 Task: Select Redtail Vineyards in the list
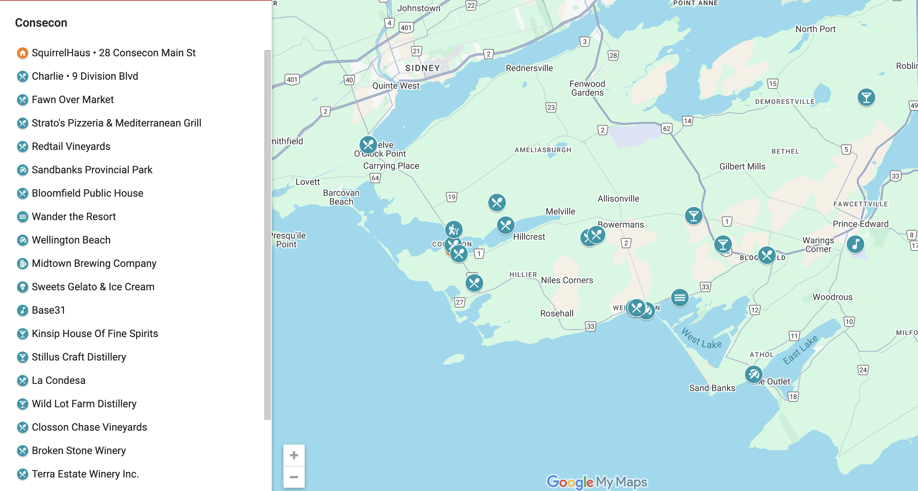[x=71, y=147]
